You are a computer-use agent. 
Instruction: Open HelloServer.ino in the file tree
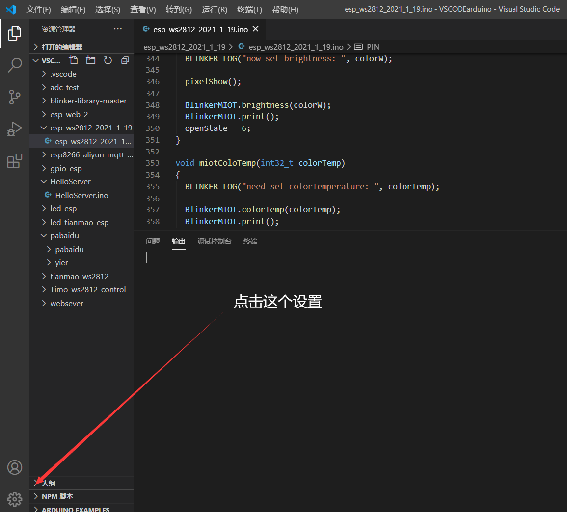pos(81,196)
